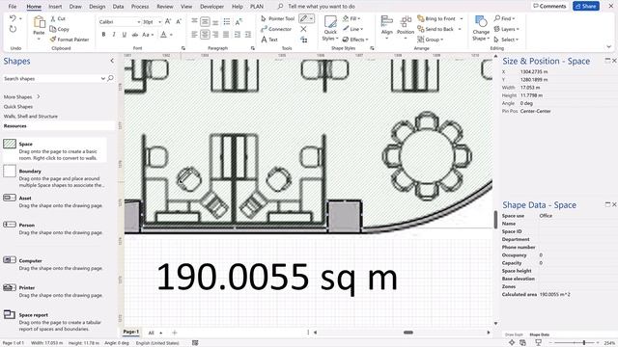Decrease font size with the smaller A icon
618x347 pixels.
(179, 21)
